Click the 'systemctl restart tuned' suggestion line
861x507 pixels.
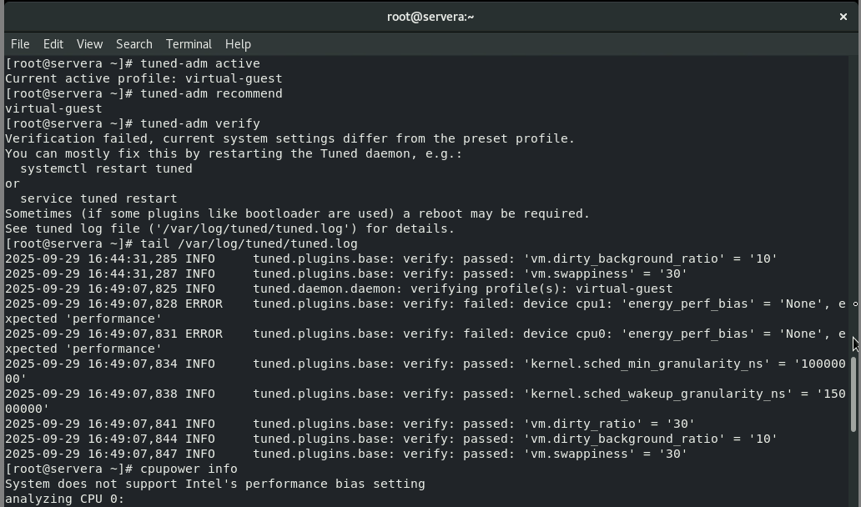click(106, 168)
